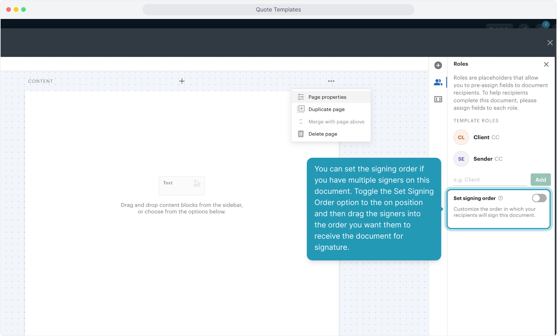Select Delete page in the context menu

[323, 134]
